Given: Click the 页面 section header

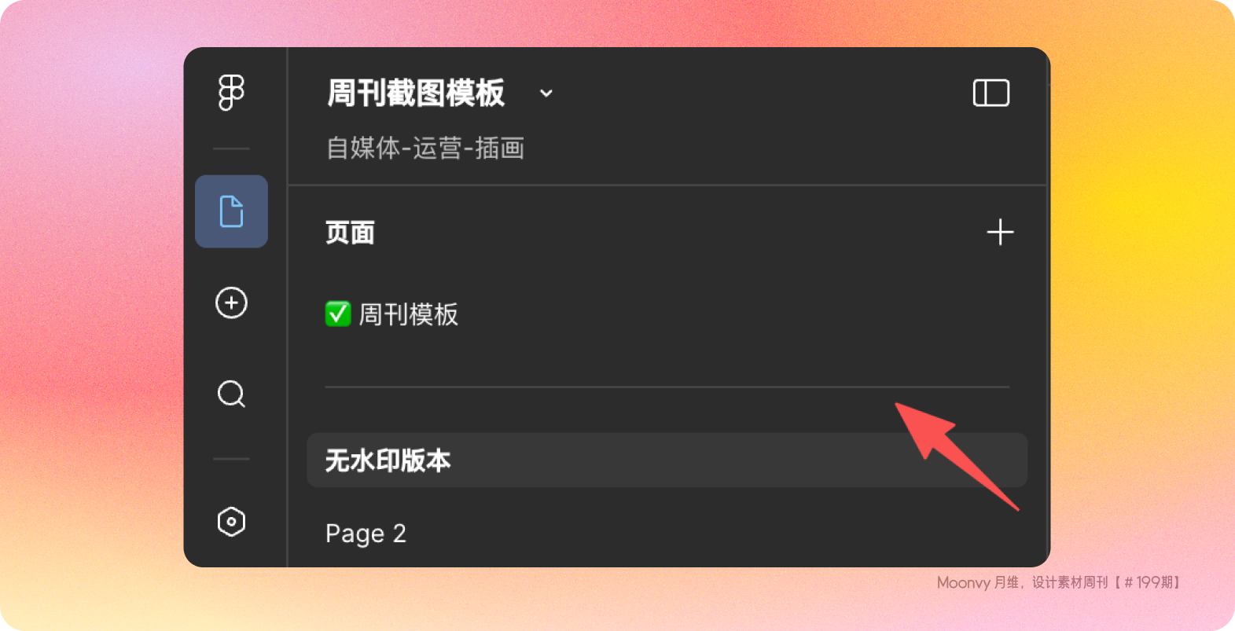Looking at the screenshot, I should (x=350, y=233).
